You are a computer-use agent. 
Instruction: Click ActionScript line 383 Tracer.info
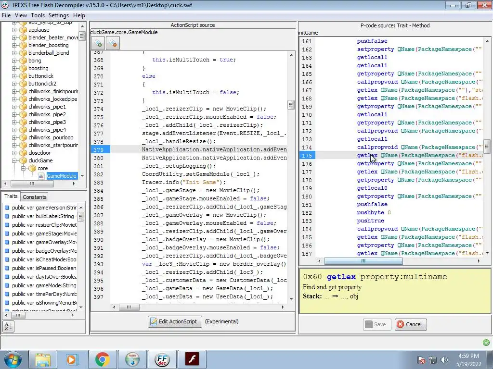point(183,182)
